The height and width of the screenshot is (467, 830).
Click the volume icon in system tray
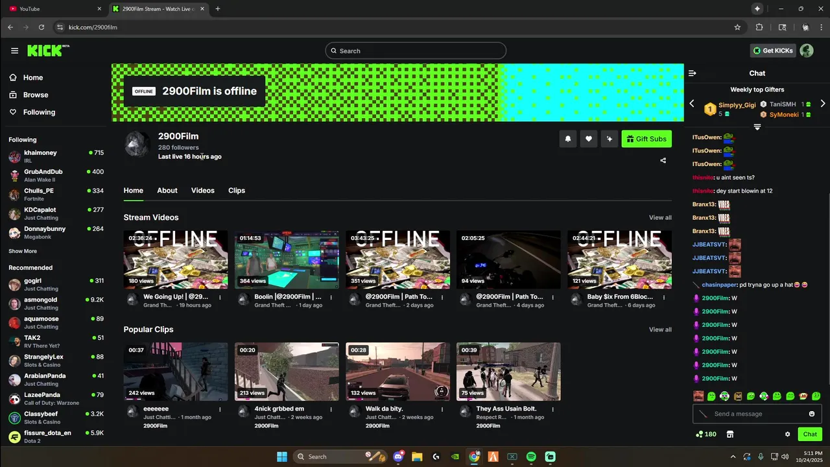coord(785,457)
